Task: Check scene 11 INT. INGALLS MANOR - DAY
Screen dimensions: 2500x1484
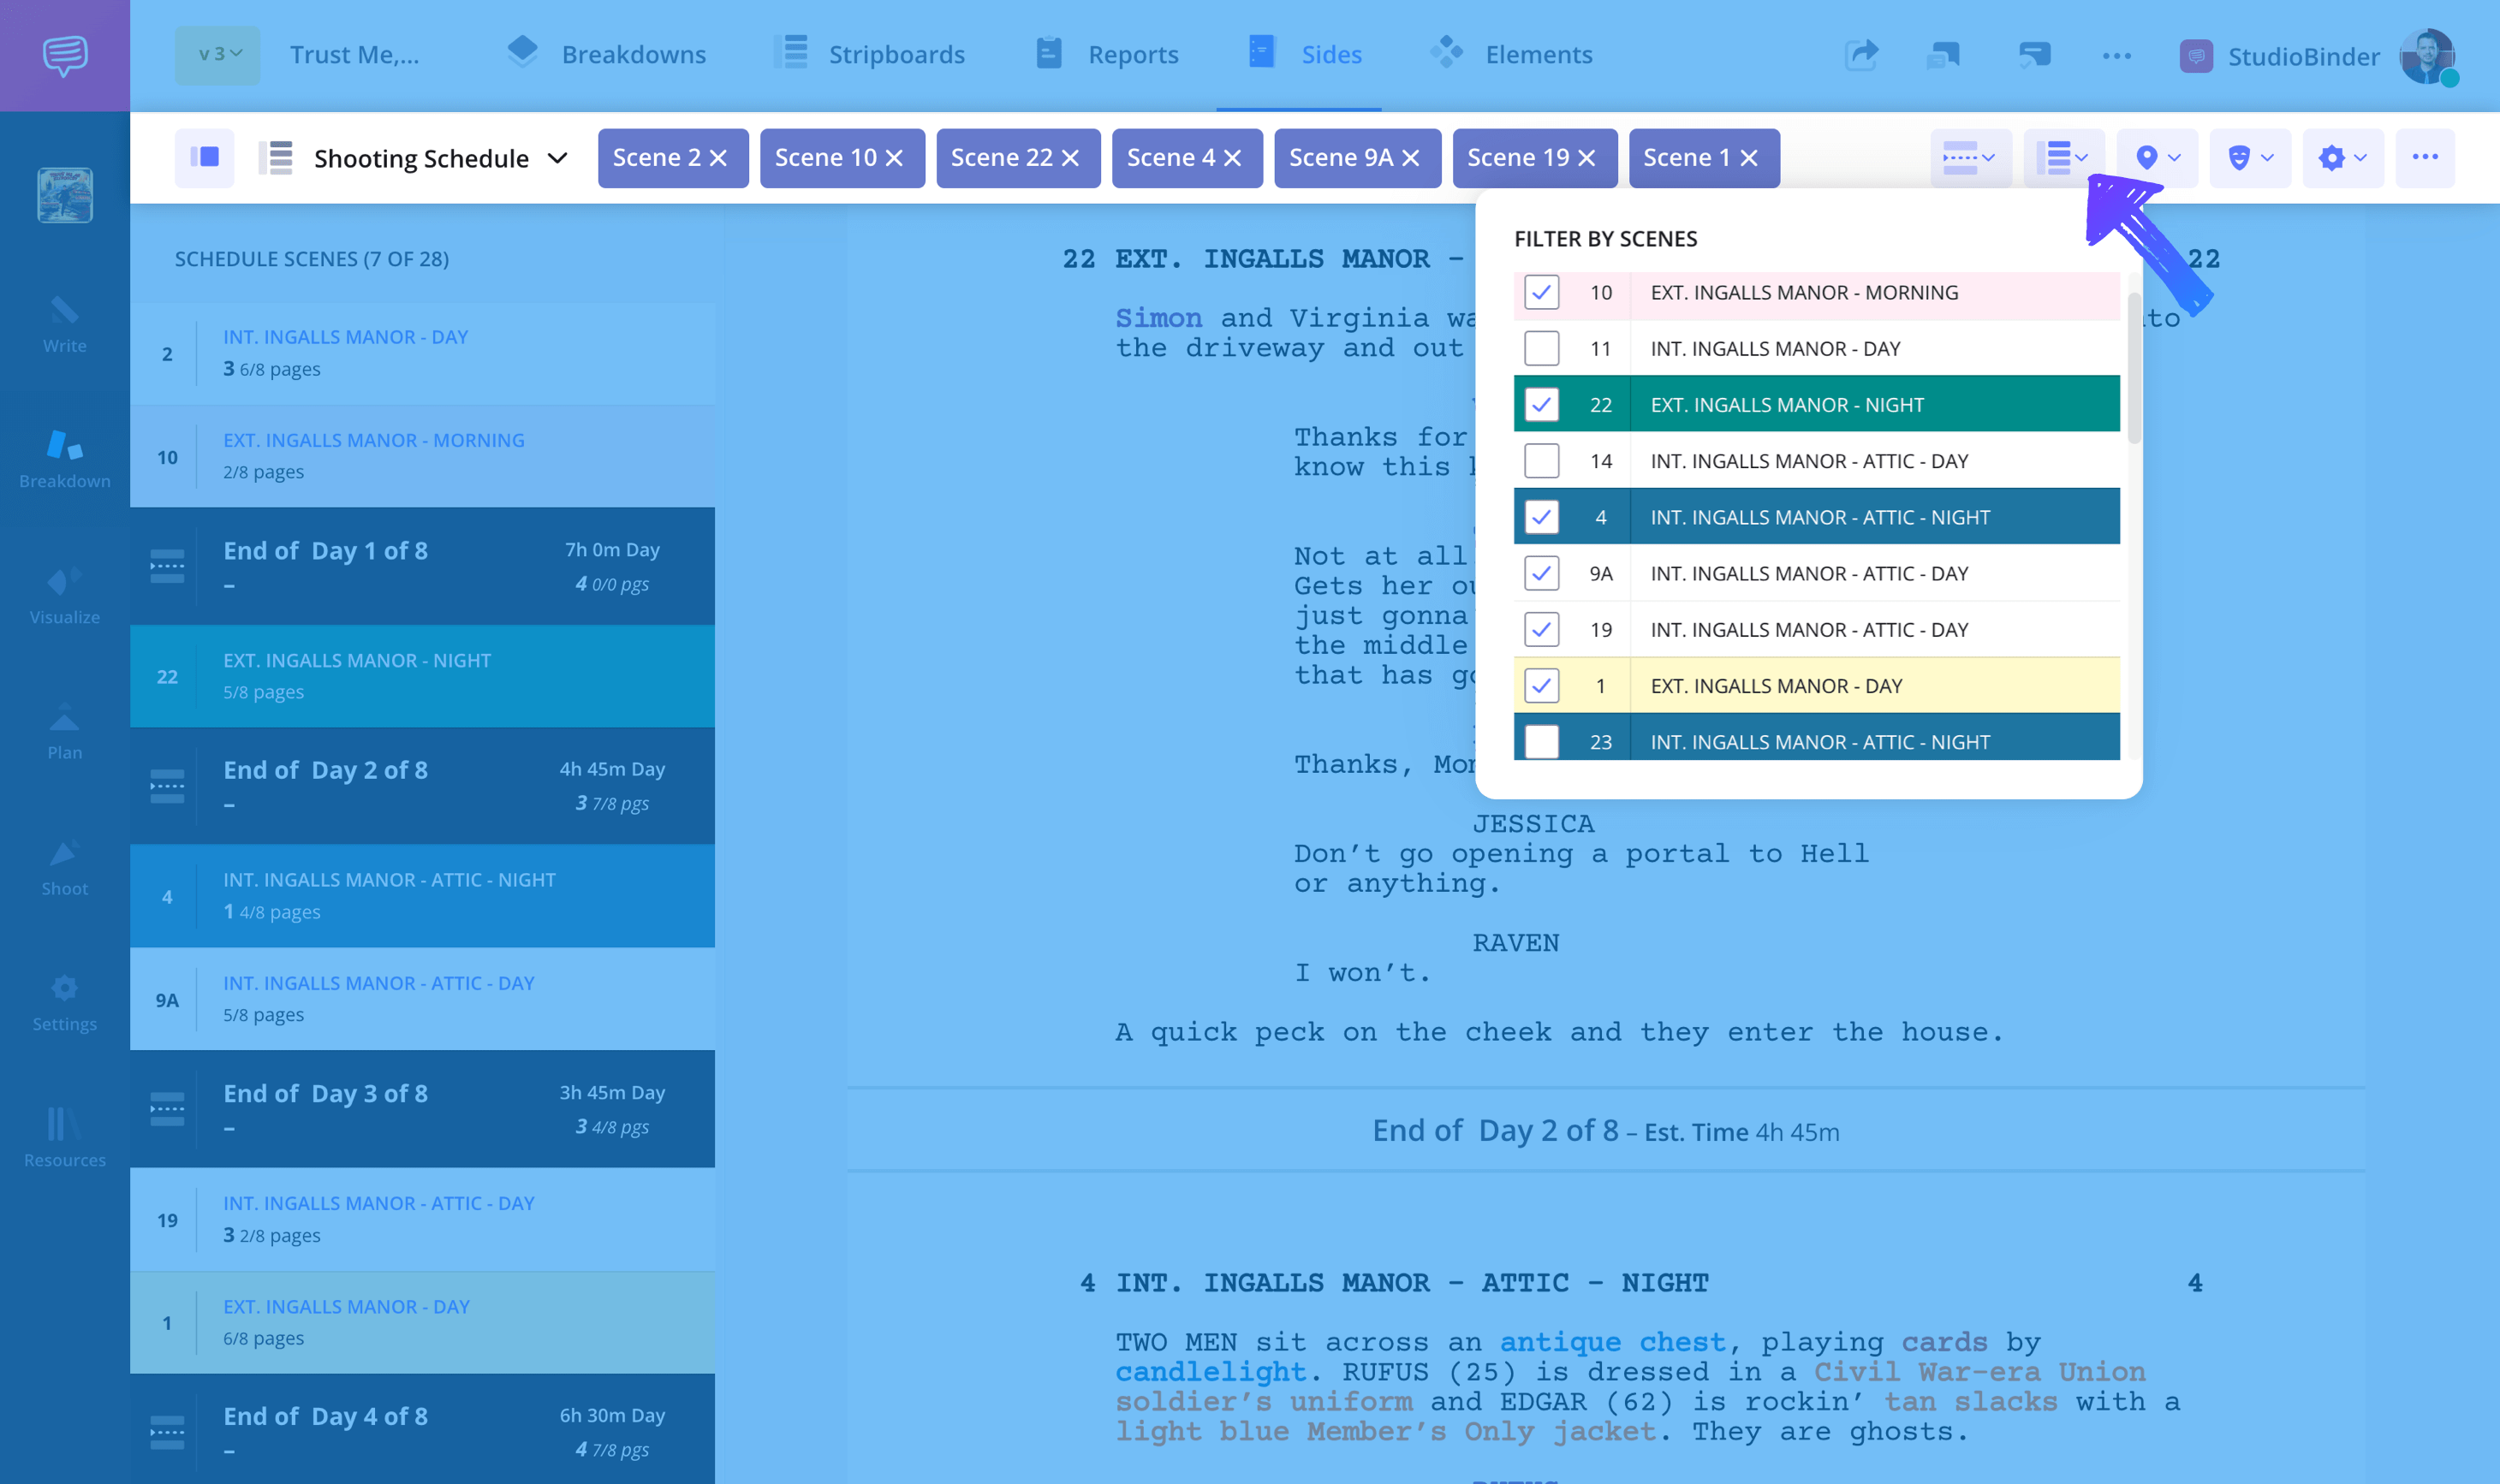Action: 1542,348
